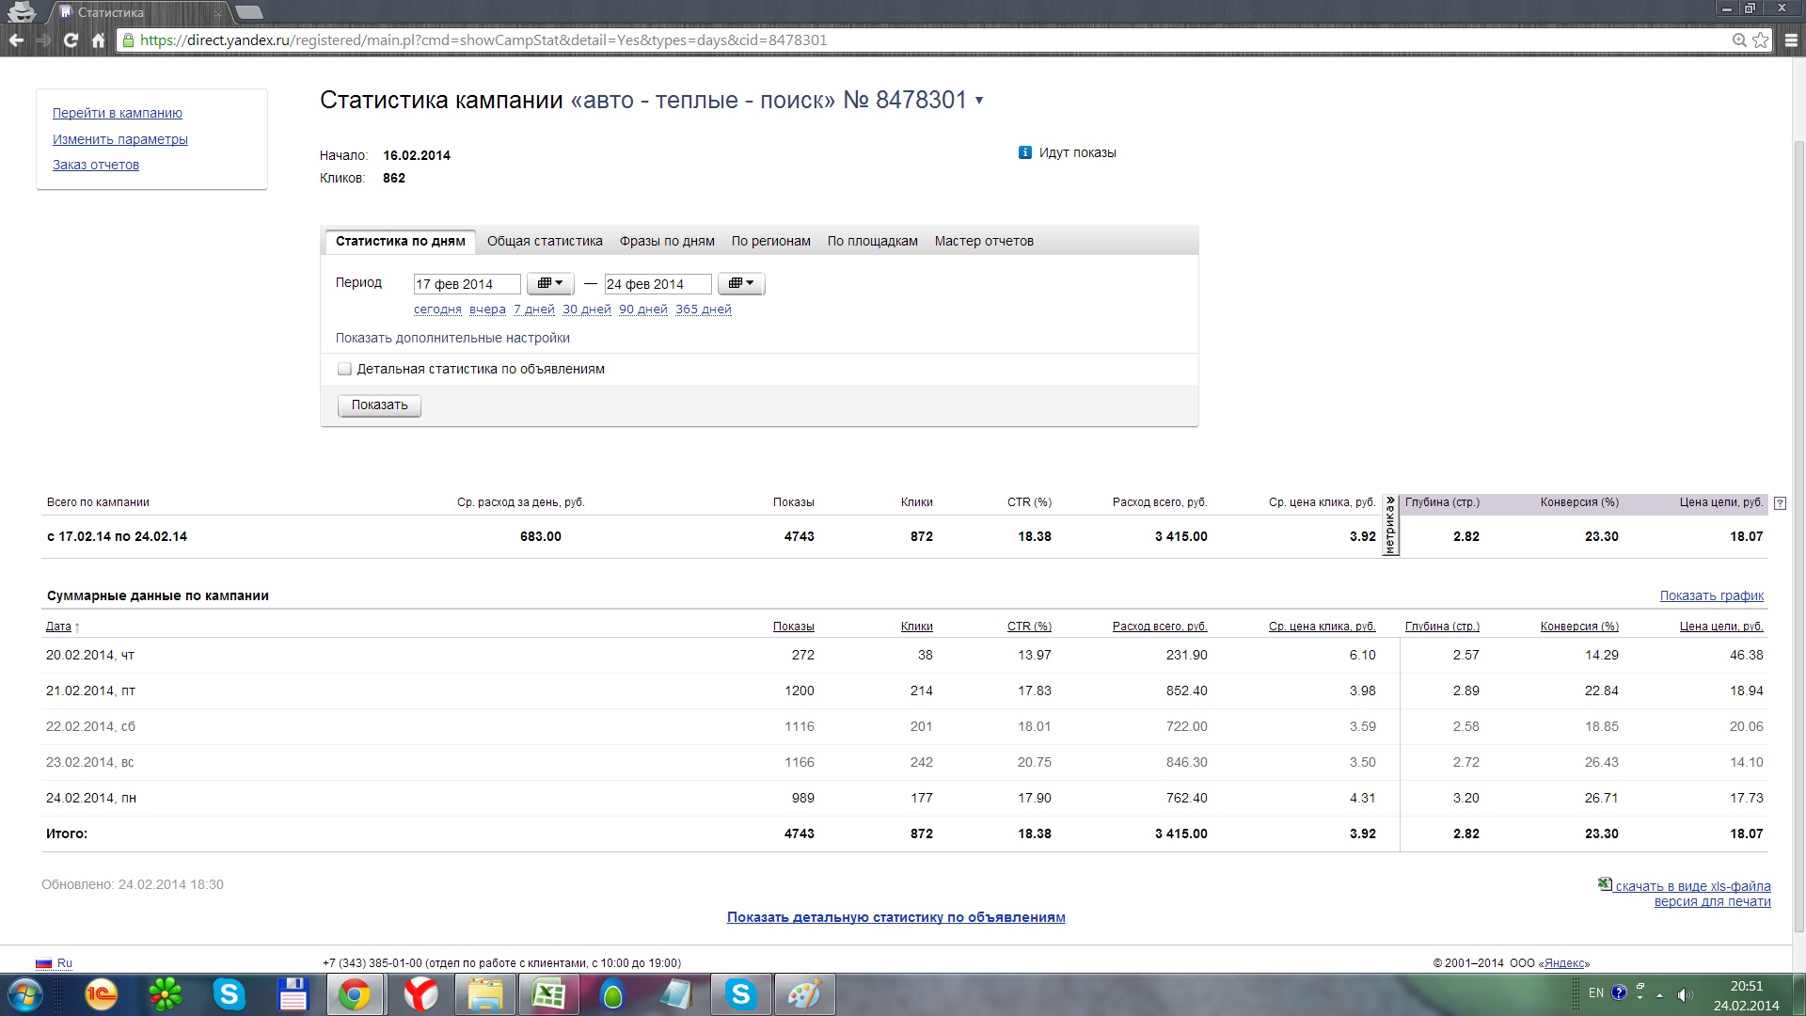Image resolution: width=1806 pixels, height=1016 pixels.
Task: Reload the page with the refresh icon
Action: point(71,40)
